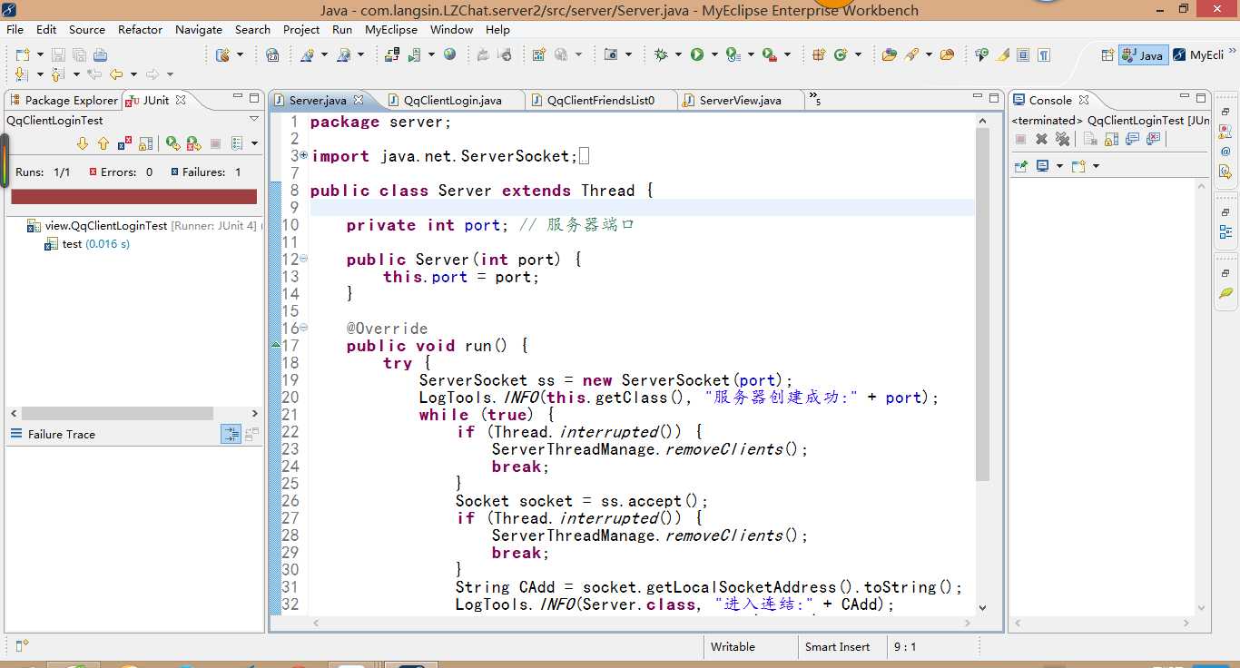
Task: Collapse Server constructor on line 12
Action: coord(304,259)
